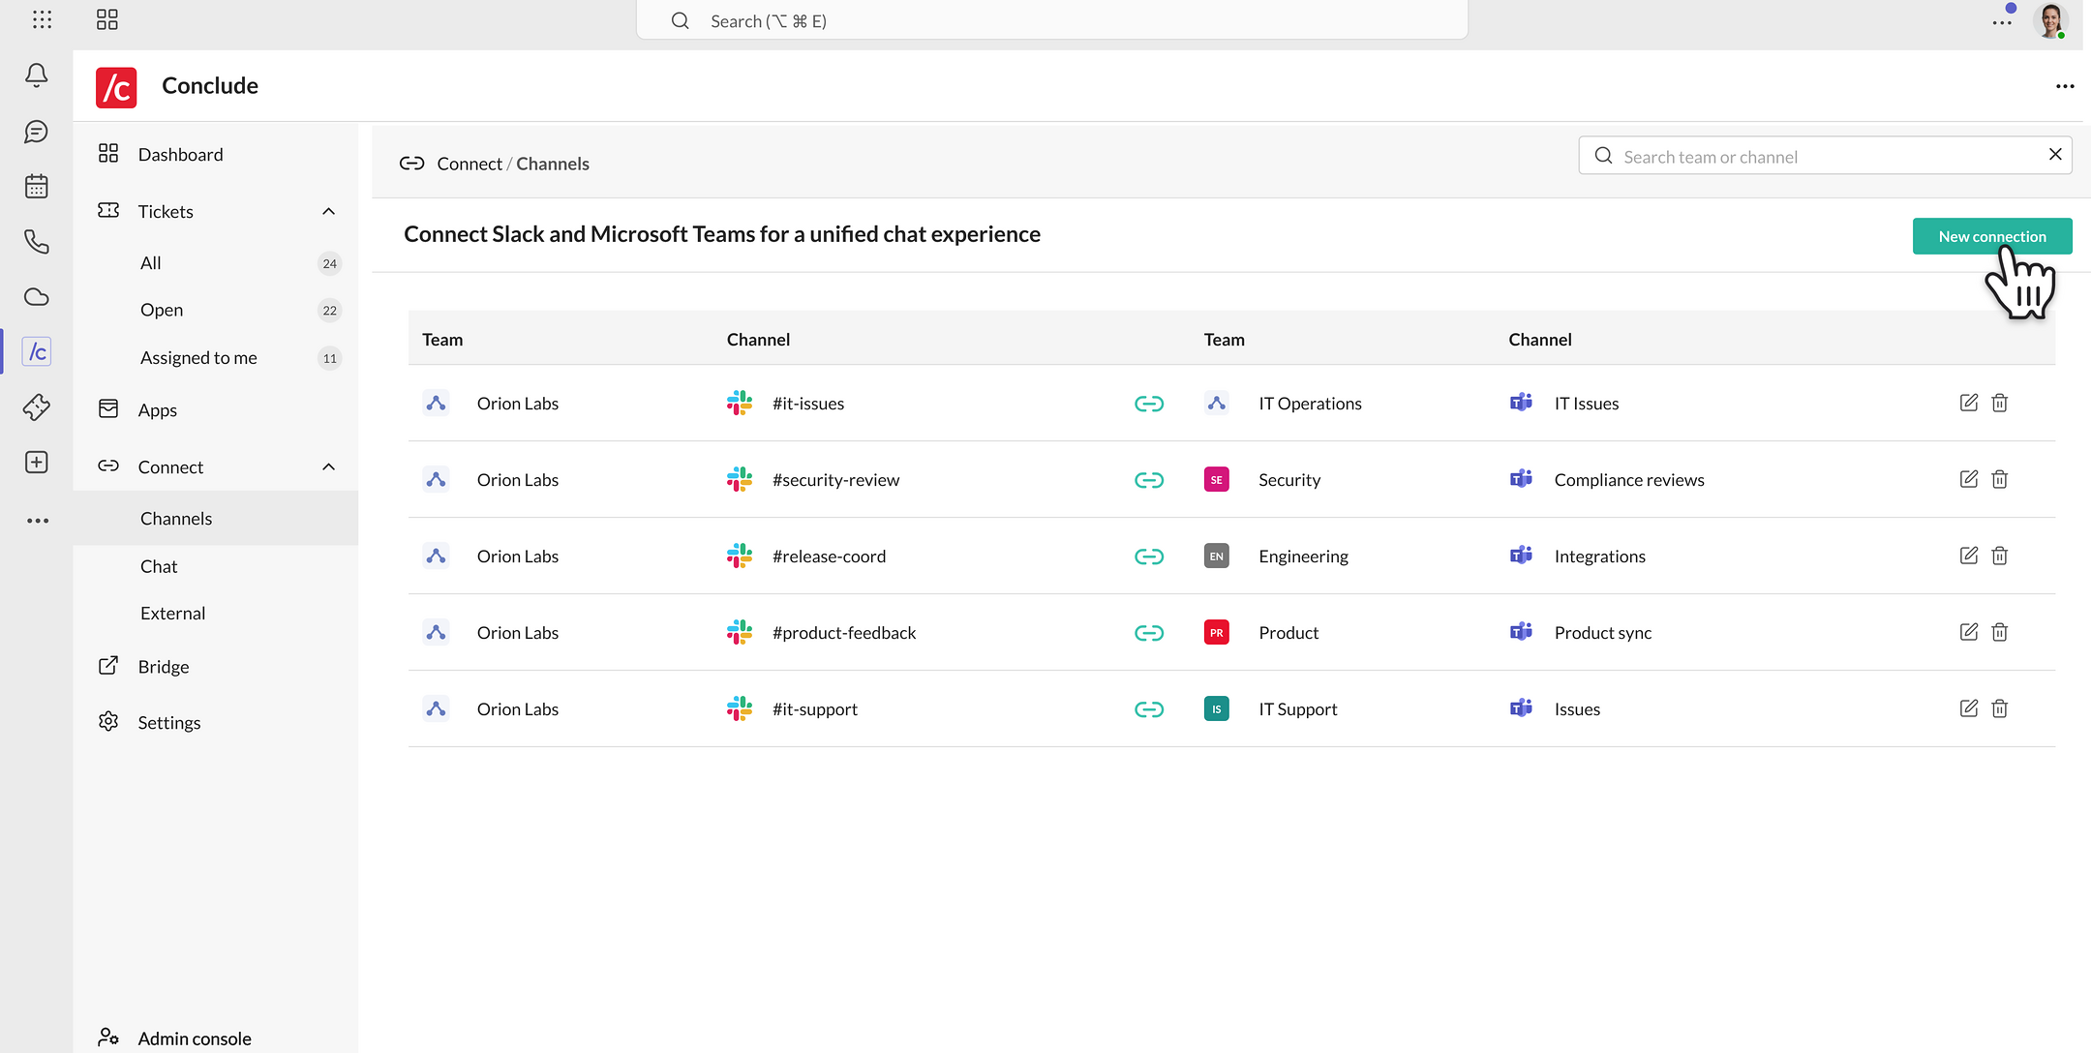The image size is (2091, 1053).
Task: Click the IS badge for IT Support team
Action: [1217, 709]
